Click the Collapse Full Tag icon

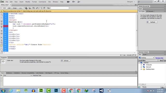pos(2,21)
